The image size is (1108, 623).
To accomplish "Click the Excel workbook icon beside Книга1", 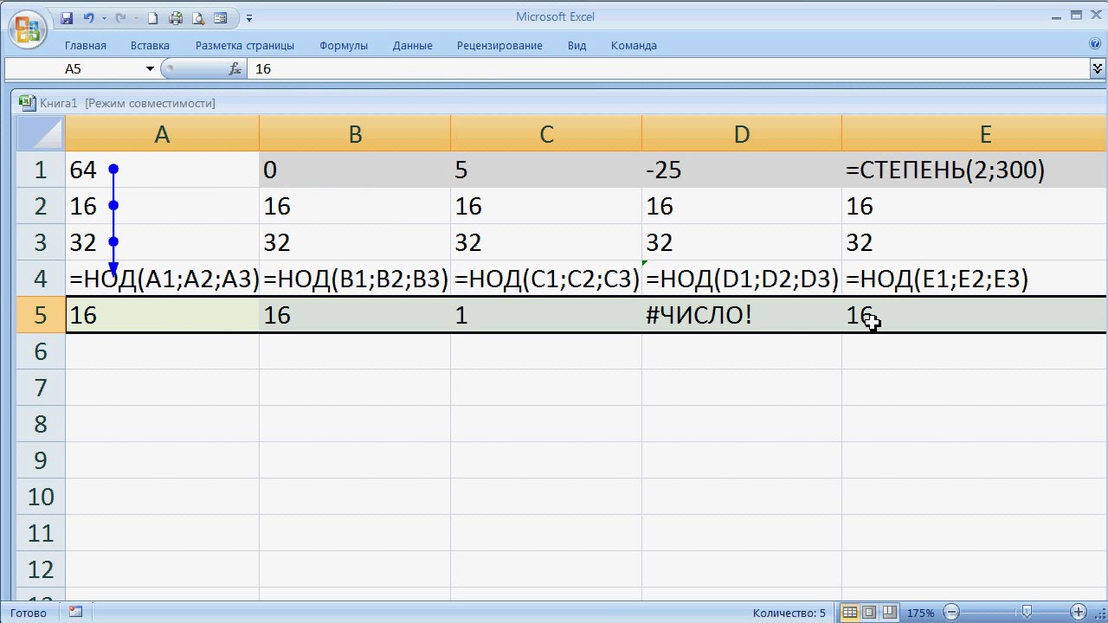I will click(28, 103).
